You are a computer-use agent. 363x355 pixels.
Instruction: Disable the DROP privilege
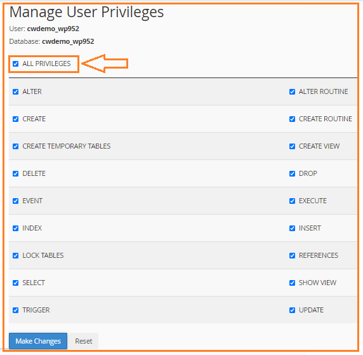[x=292, y=174]
